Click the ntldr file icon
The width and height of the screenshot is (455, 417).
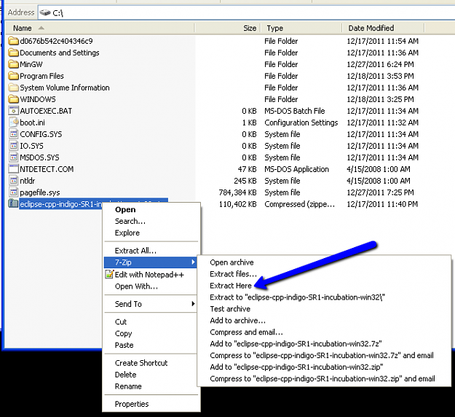(x=13, y=181)
